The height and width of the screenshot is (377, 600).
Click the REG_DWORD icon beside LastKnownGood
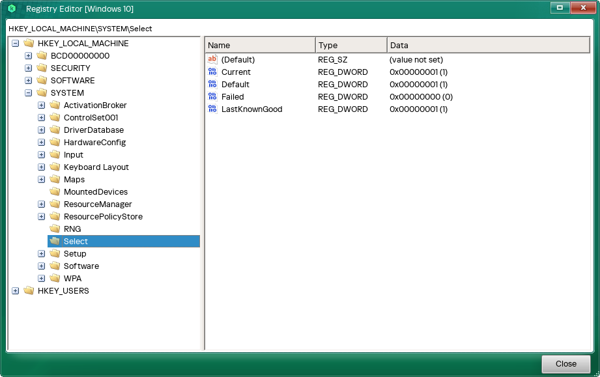tap(212, 109)
